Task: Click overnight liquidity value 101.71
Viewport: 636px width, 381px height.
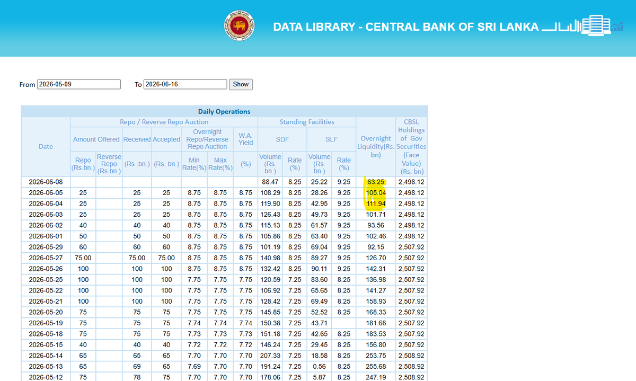Action: pyautogui.click(x=376, y=215)
